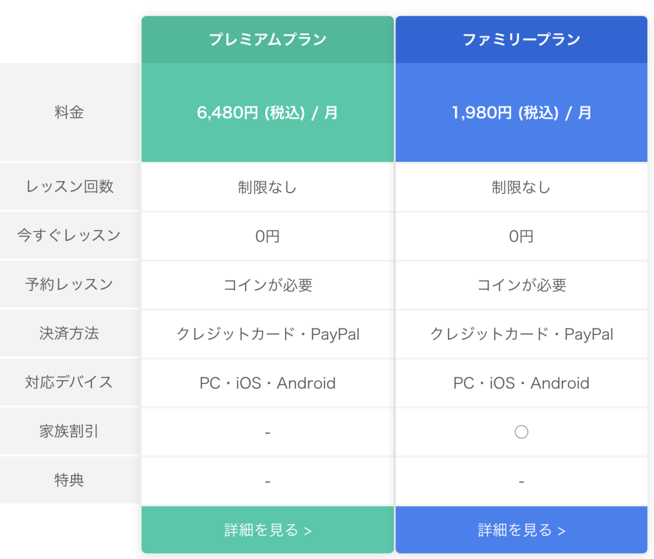Click the 決済方法 row label

[69, 333]
